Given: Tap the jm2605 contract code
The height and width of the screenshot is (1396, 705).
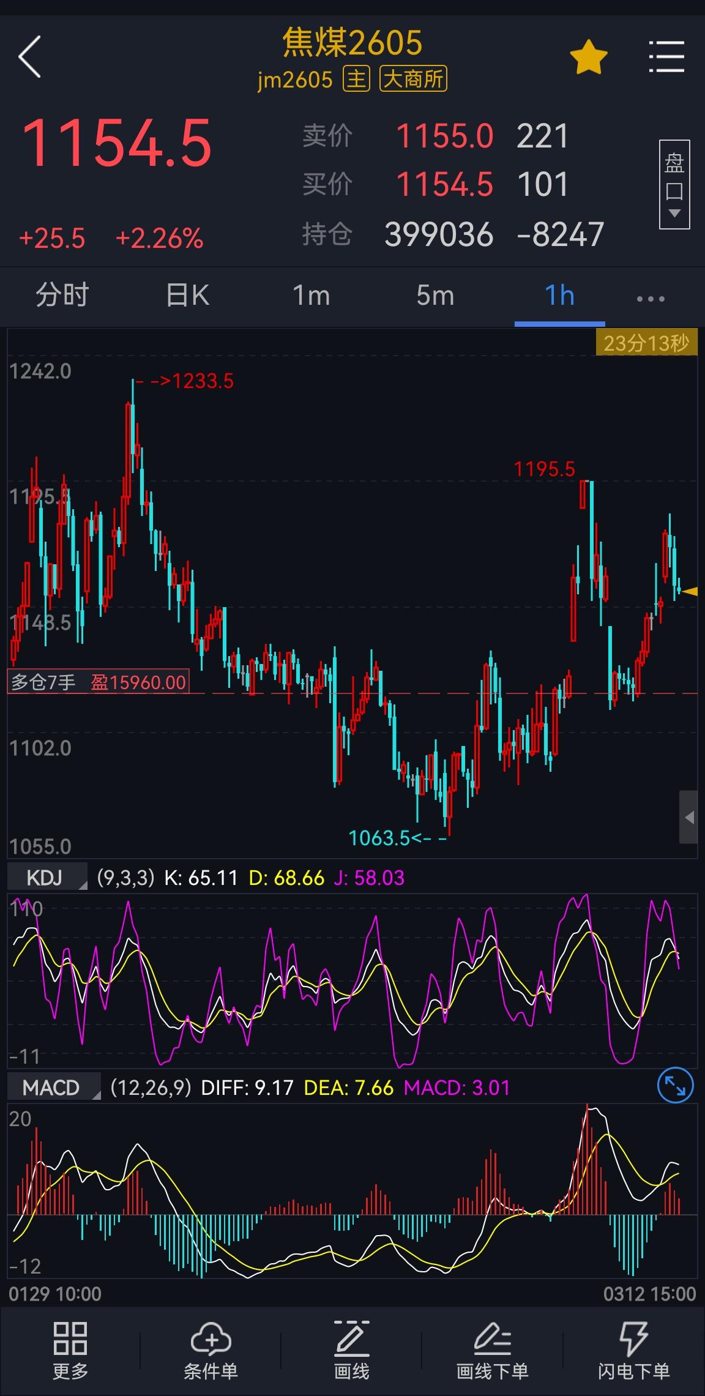Looking at the screenshot, I should [x=295, y=80].
